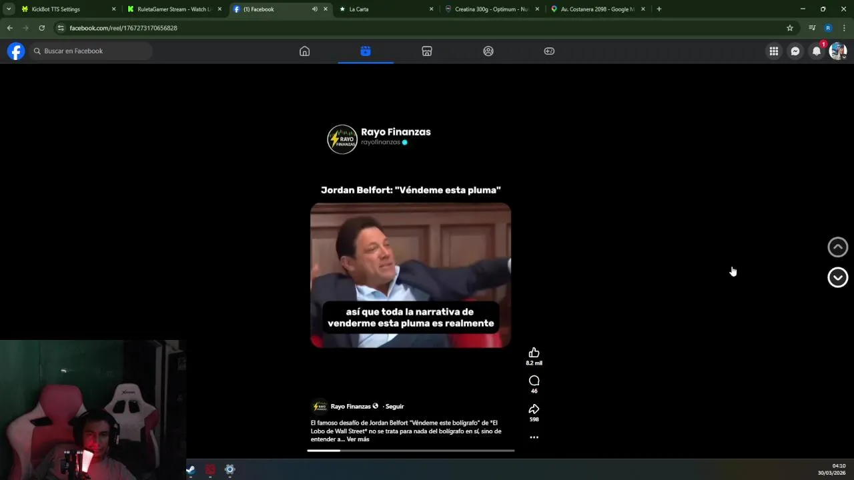Screen dimensions: 854x480
Task: Open the media controls icon in toolbar
Action: (x=812, y=28)
